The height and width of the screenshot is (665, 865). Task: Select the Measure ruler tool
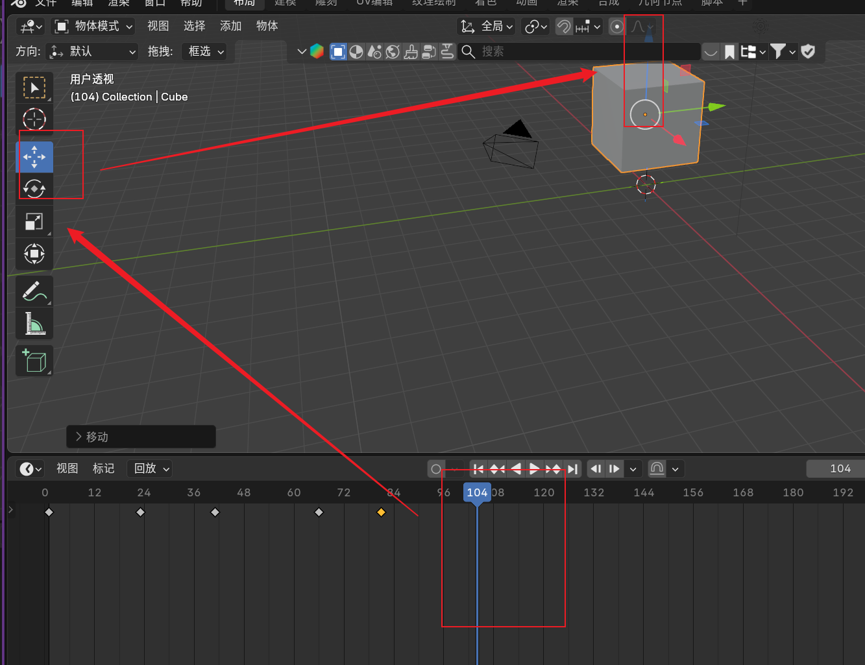tap(34, 323)
